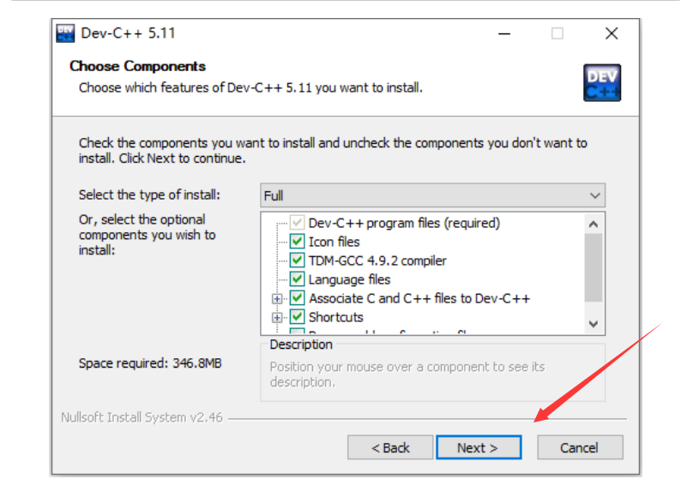Select Dev-C++ program files (required) row text

(404, 223)
